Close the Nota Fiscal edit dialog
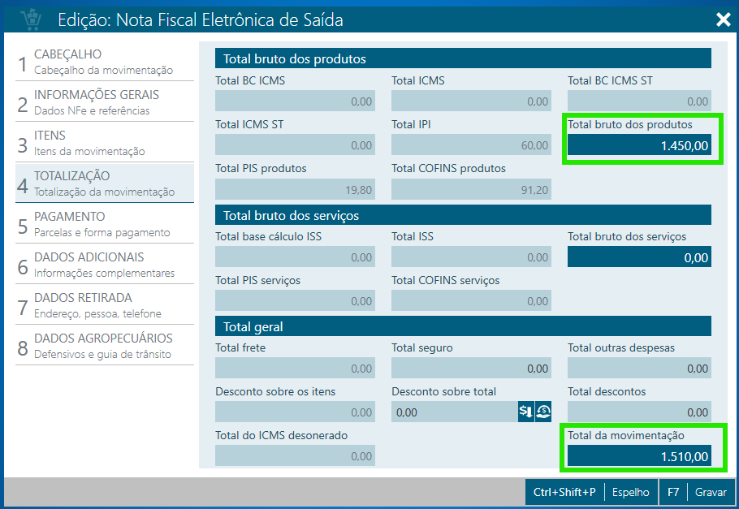The width and height of the screenshot is (739, 509). click(x=723, y=19)
